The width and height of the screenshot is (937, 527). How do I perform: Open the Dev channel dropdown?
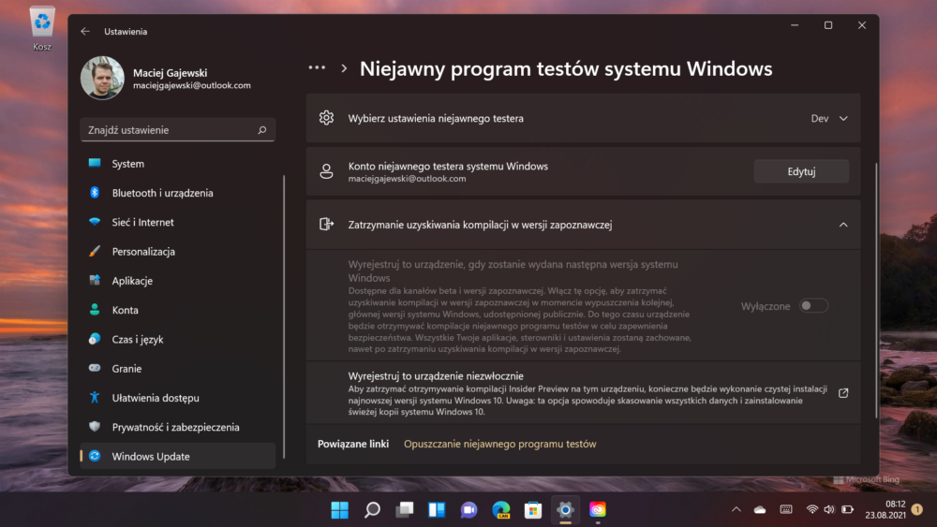click(x=829, y=118)
